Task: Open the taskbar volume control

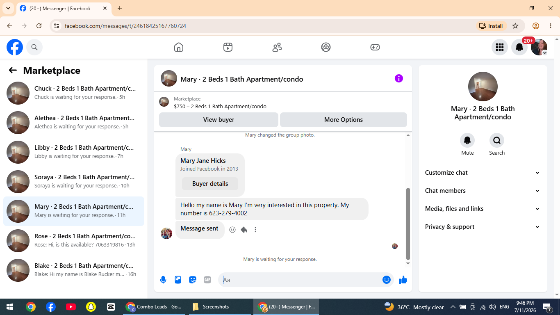Action: pyautogui.click(x=492, y=307)
